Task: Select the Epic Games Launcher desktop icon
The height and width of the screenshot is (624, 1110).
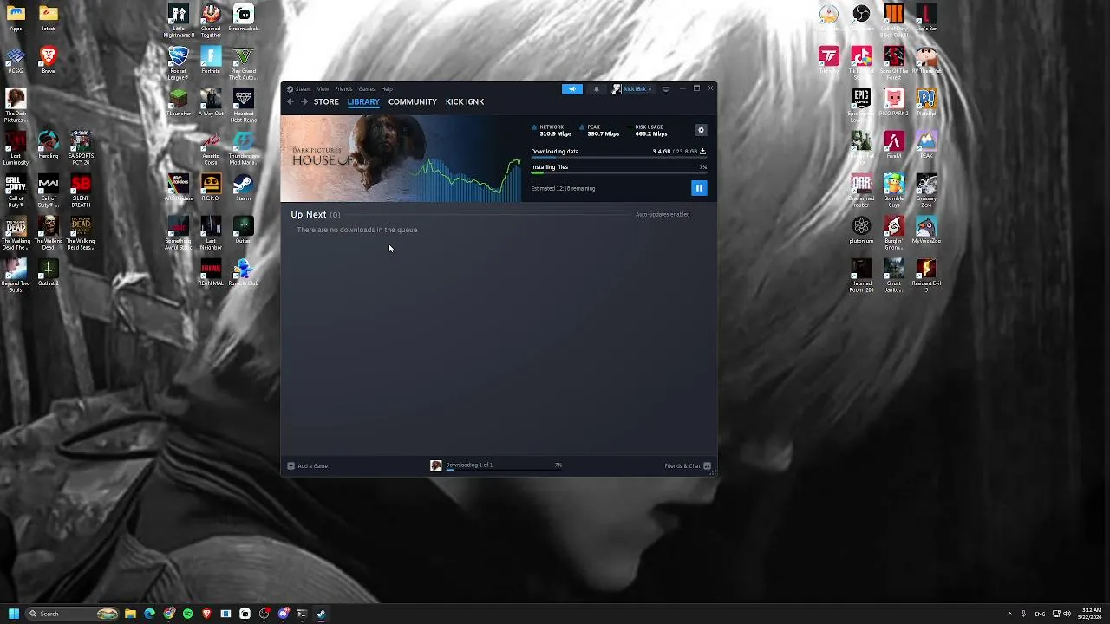Action: [861, 105]
